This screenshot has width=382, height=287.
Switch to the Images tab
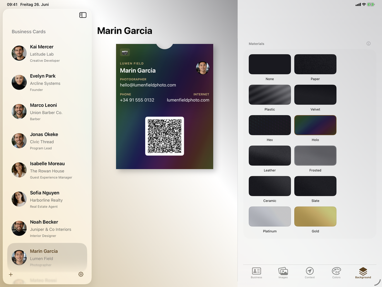point(283,273)
